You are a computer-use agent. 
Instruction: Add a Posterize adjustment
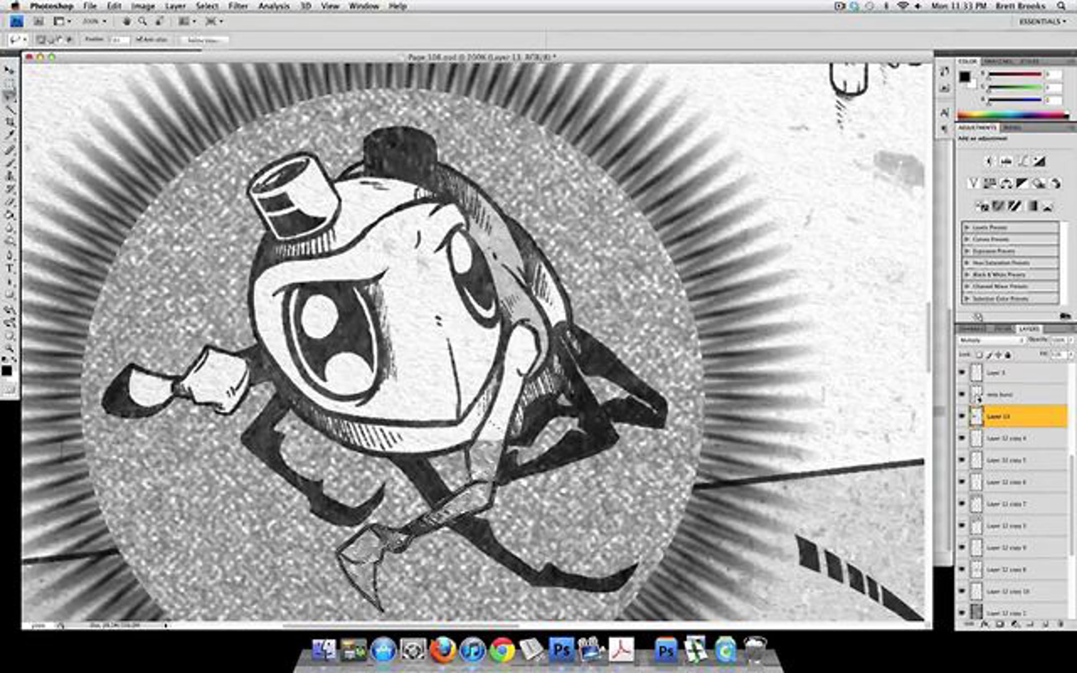(x=998, y=206)
